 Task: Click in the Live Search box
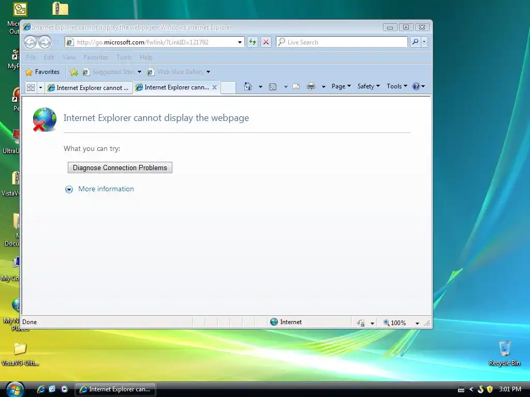(342, 42)
